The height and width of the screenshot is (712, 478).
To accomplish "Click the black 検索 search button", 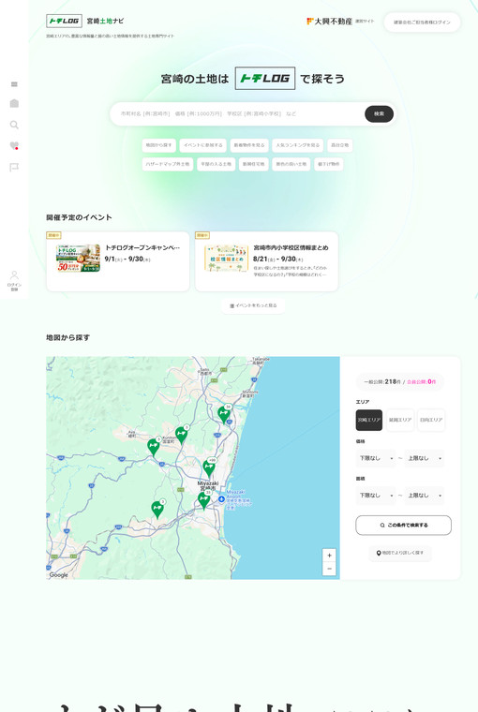I will (379, 114).
